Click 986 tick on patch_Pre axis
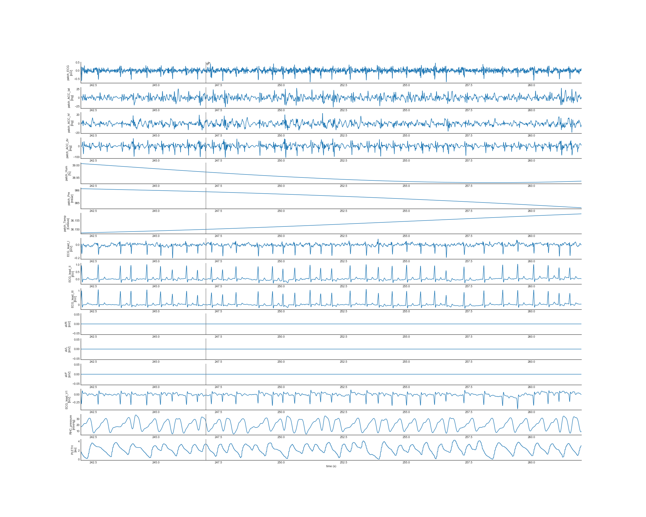 pos(77,190)
